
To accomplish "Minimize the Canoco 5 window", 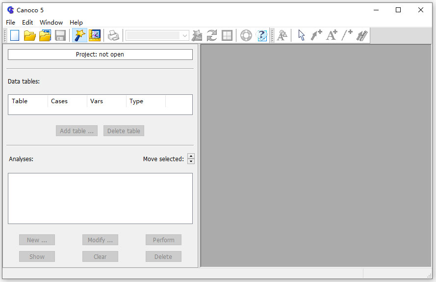I will [376, 10].
